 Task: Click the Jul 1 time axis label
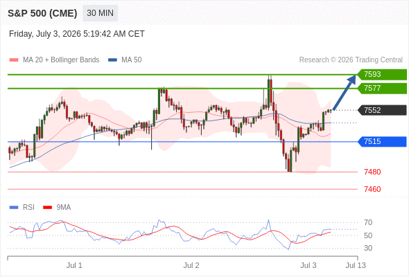(x=74, y=265)
